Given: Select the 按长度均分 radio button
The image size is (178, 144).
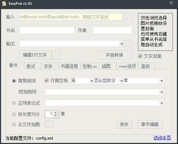Looking at the screenshot, I should [14, 114].
